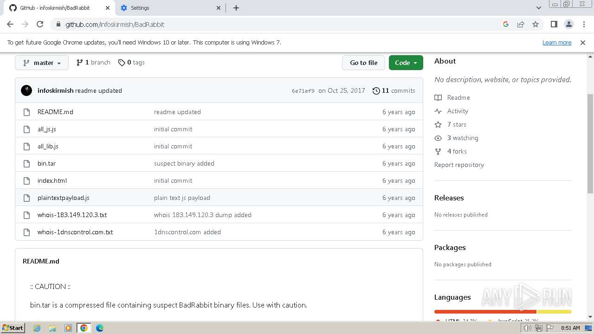Click the 'whois 183.149.120.3 dump added' message
The height and width of the screenshot is (334, 594).
pyautogui.click(x=203, y=215)
